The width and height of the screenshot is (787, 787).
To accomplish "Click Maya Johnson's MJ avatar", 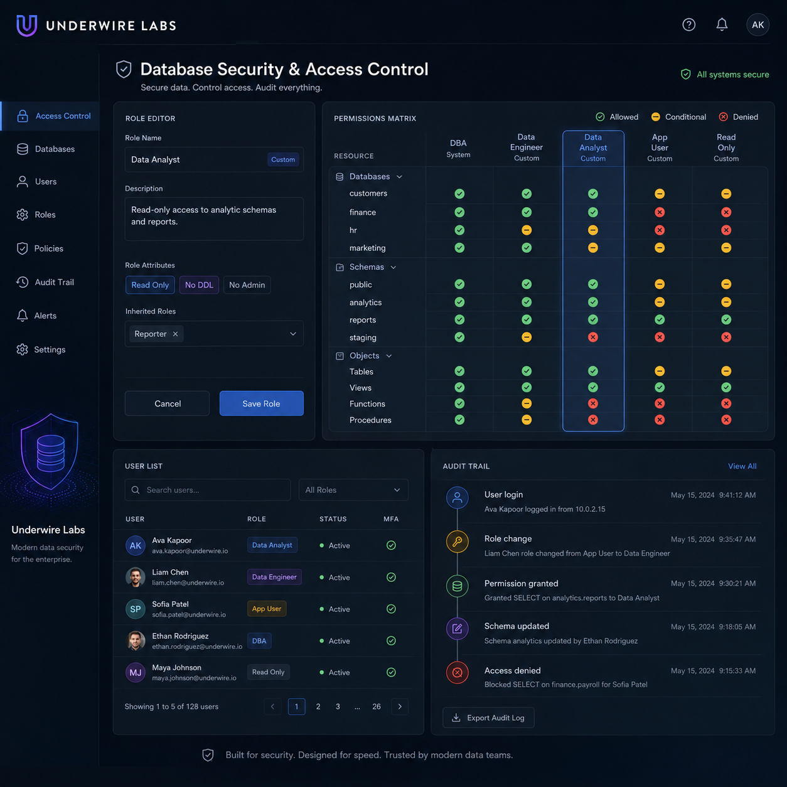I will pos(135,673).
